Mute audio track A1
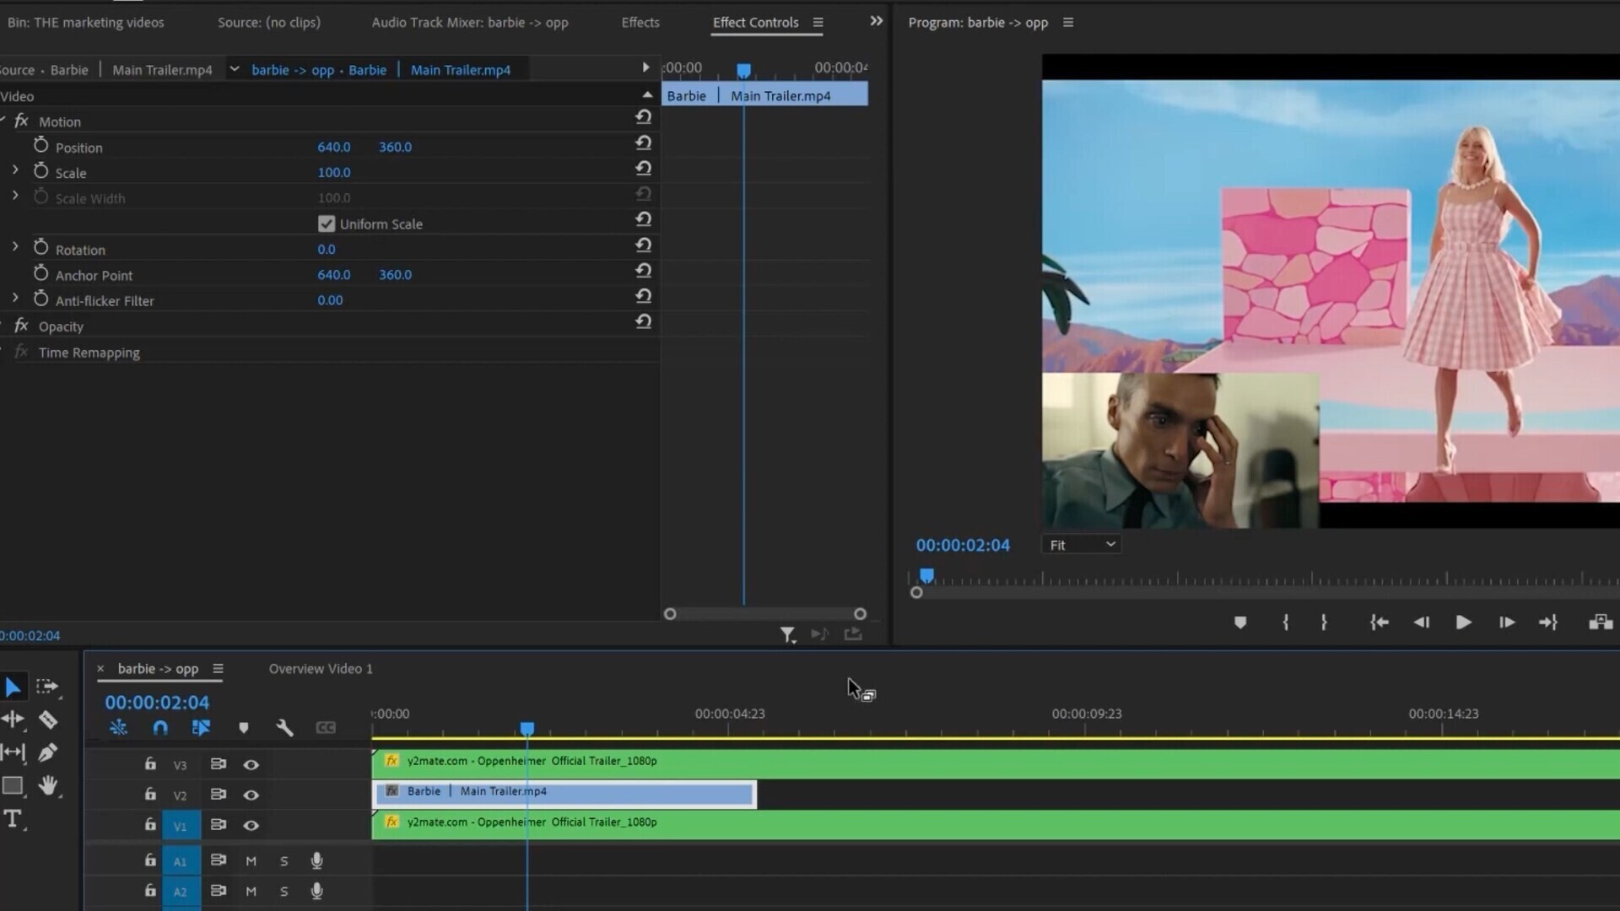The height and width of the screenshot is (911, 1620). (251, 860)
